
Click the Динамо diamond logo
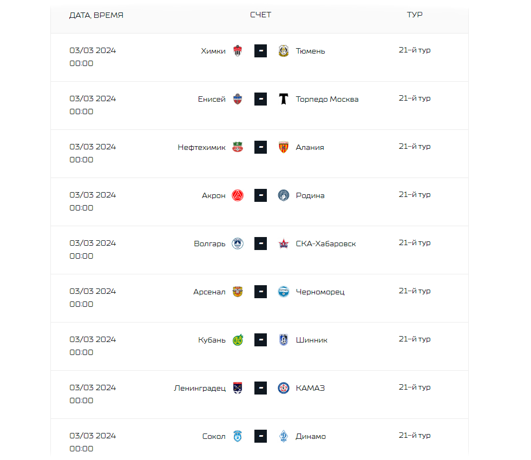(284, 436)
